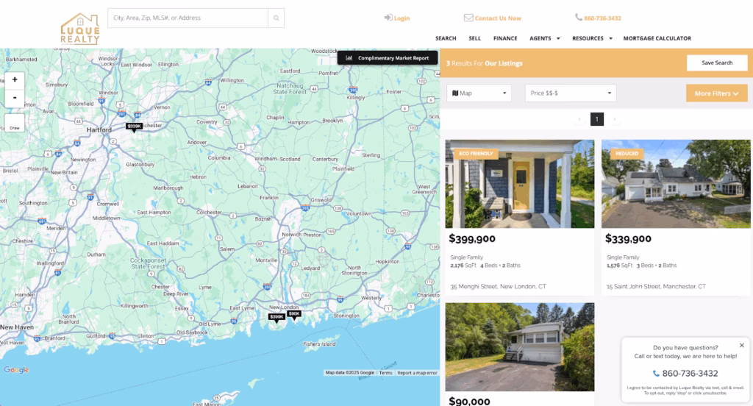Click Contact Us Now link

492,18
